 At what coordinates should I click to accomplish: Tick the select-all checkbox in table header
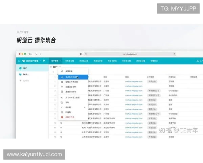pyautogui.click(x=55, y=77)
